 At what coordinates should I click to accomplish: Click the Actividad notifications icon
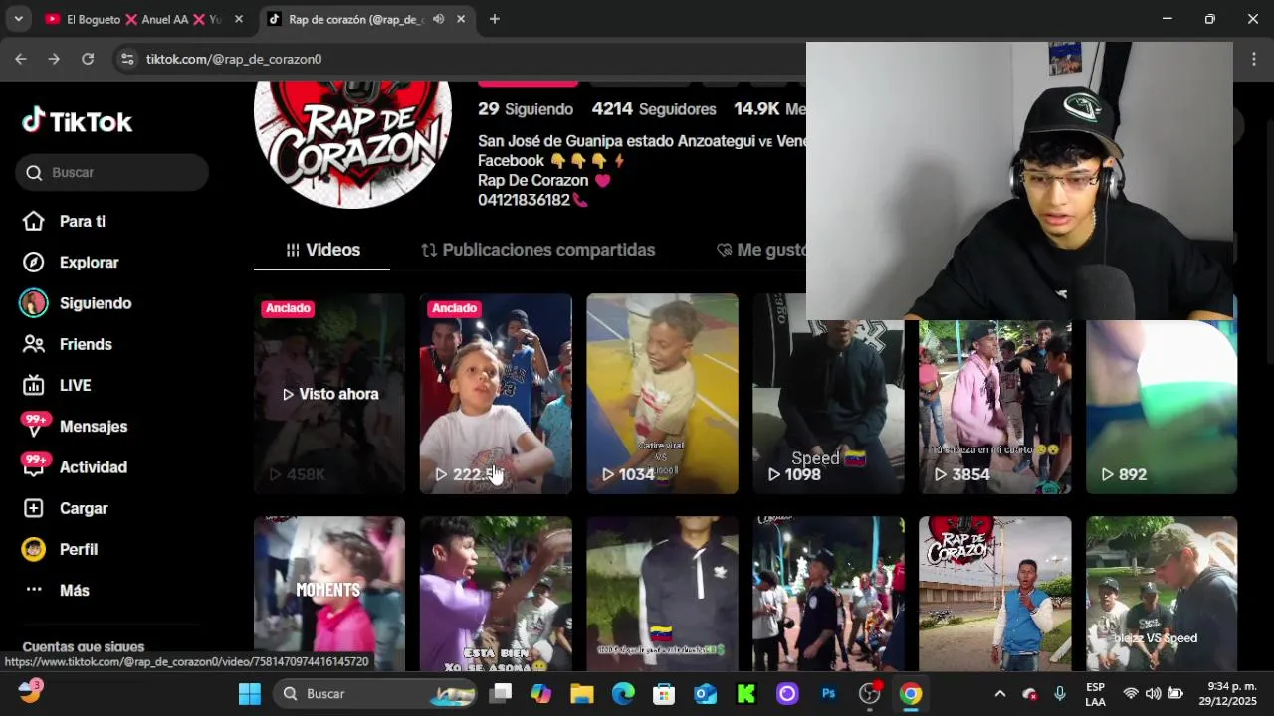34,466
